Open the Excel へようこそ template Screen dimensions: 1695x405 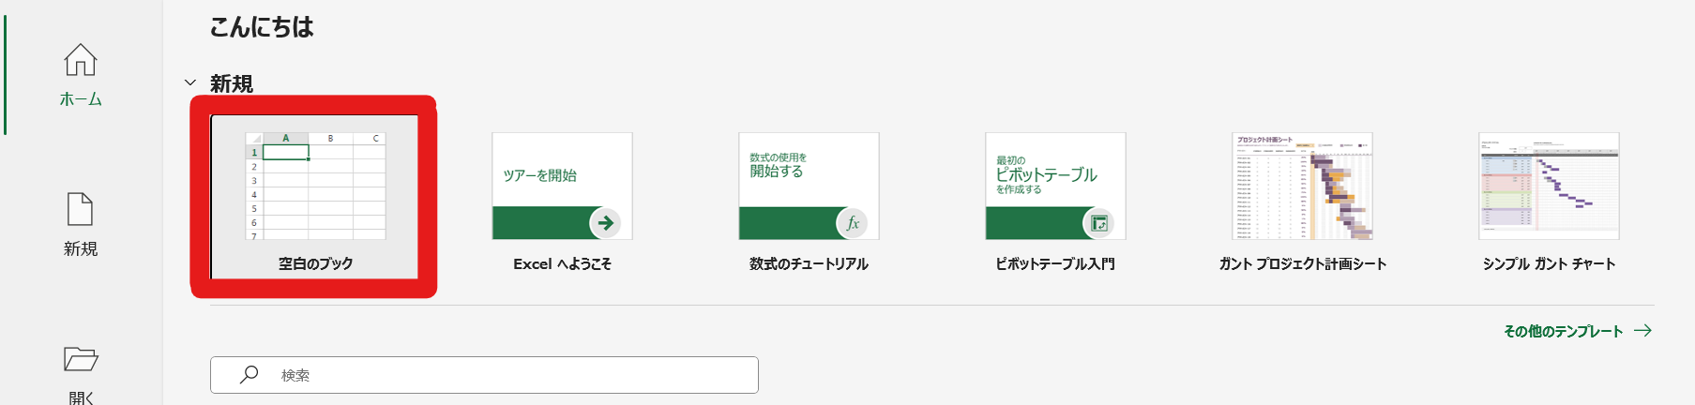(562, 203)
